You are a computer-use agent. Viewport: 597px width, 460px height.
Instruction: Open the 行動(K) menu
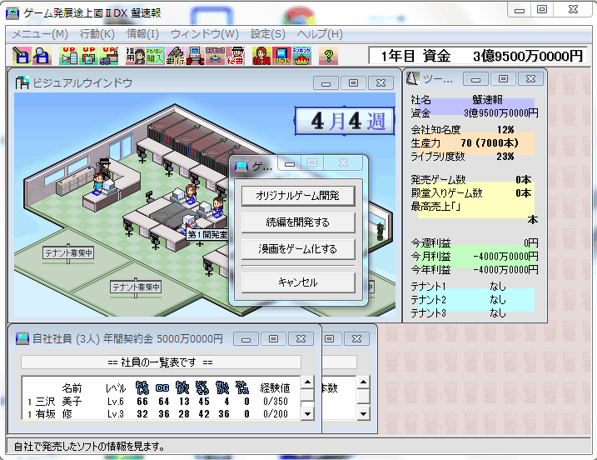coord(97,34)
